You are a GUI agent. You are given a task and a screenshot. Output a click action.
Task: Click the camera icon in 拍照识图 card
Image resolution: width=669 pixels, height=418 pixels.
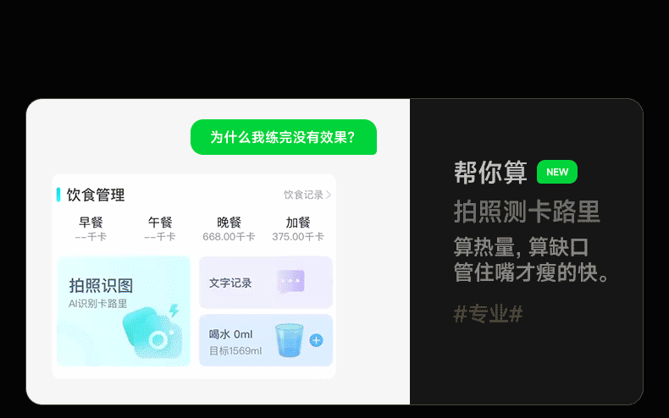click(152, 333)
